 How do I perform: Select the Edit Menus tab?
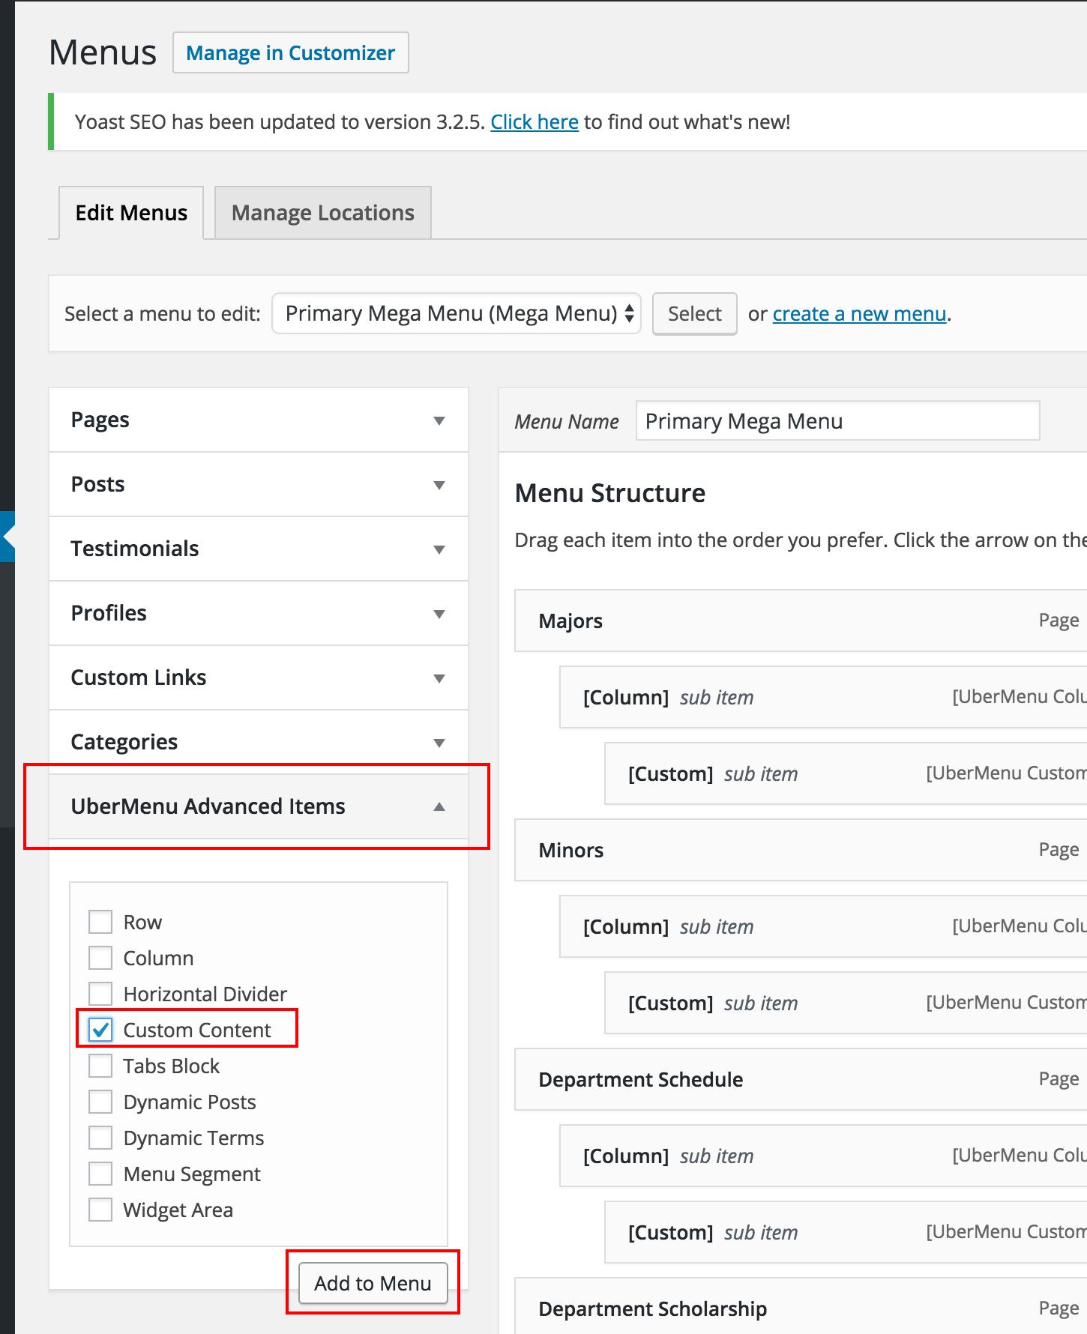pyautogui.click(x=131, y=214)
